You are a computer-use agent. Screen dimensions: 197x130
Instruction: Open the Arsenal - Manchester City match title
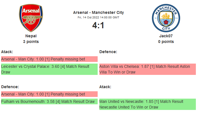click(98, 12)
